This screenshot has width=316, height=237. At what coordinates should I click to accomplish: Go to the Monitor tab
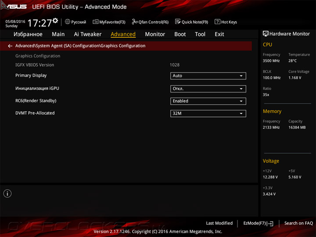[x=155, y=34]
